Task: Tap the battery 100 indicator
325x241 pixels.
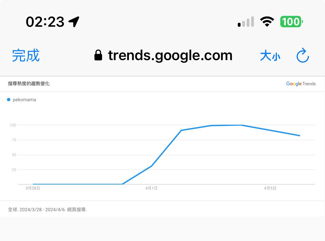Action: [291, 22]
